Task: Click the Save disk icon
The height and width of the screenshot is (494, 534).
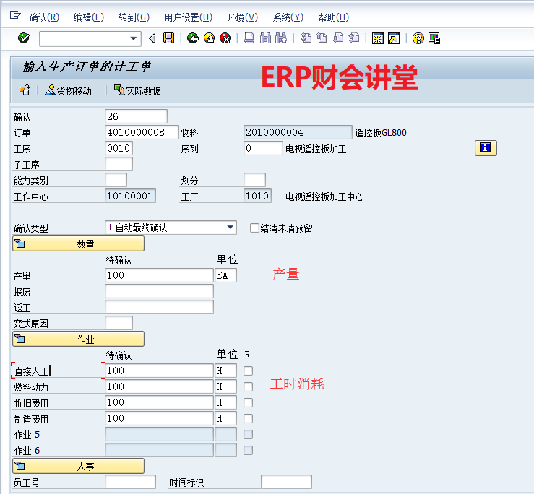Action: point(168,38)
